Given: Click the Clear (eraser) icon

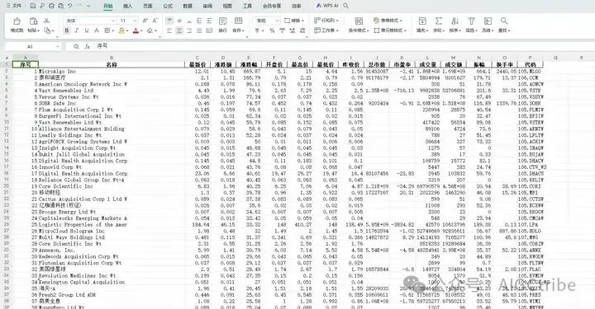Looking at the screenshot, I should (150, 30).
